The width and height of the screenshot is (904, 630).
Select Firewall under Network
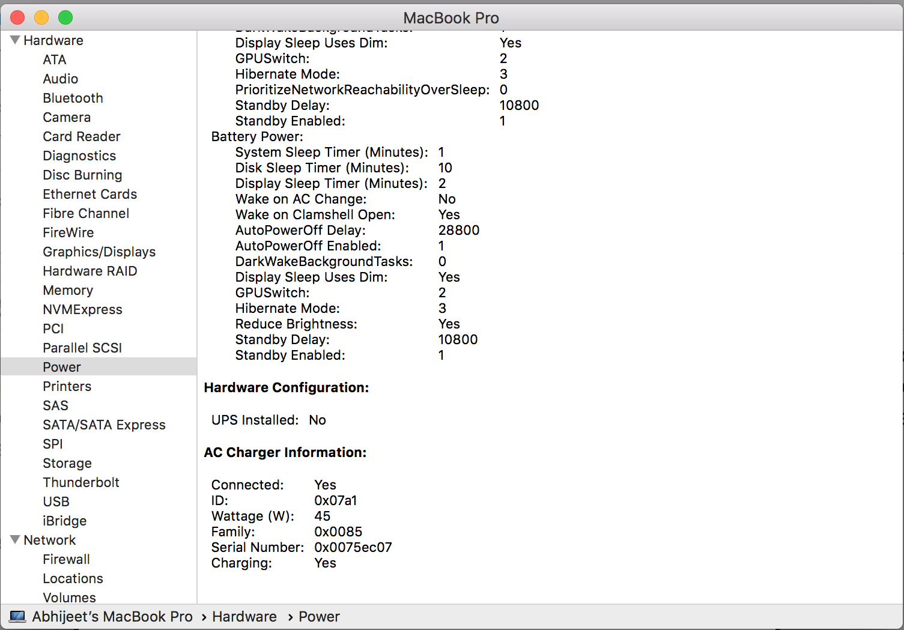pyautogui.click(x=66, y=559)
